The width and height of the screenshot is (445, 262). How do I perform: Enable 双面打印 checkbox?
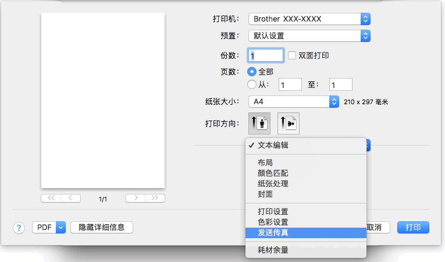pos(293,55)
